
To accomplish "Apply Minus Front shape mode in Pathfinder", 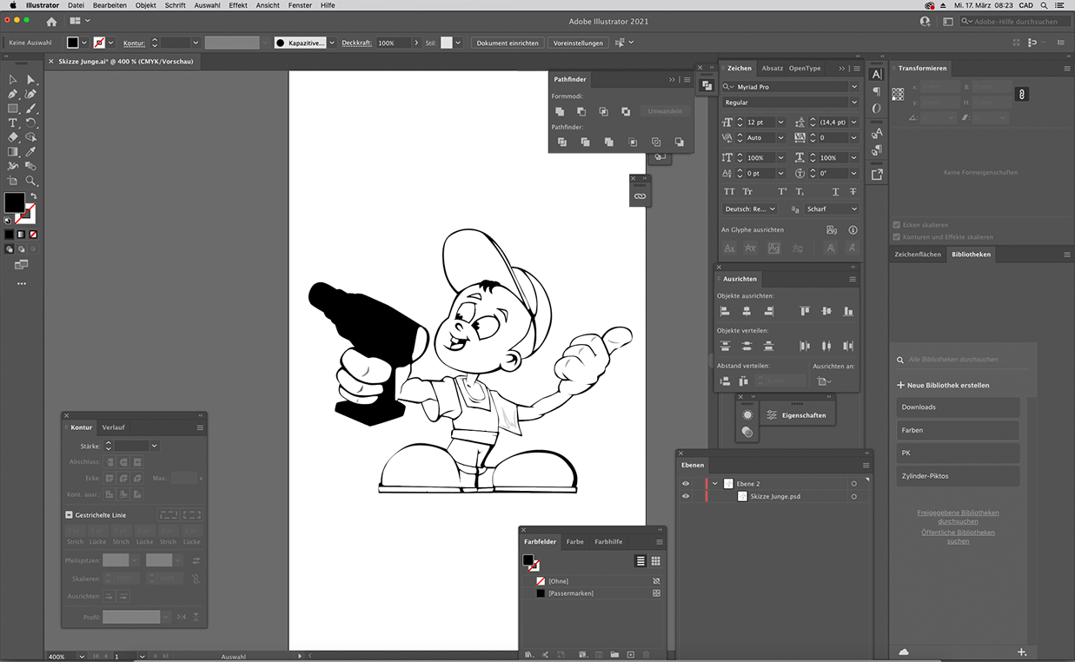I will 581,111.
